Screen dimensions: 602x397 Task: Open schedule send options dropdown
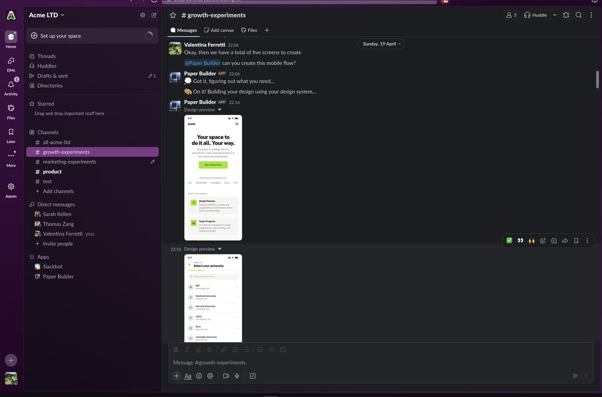pos(586,376)
